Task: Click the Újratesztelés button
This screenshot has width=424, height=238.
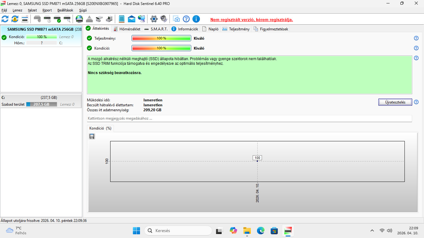Action: click(395, 102)
